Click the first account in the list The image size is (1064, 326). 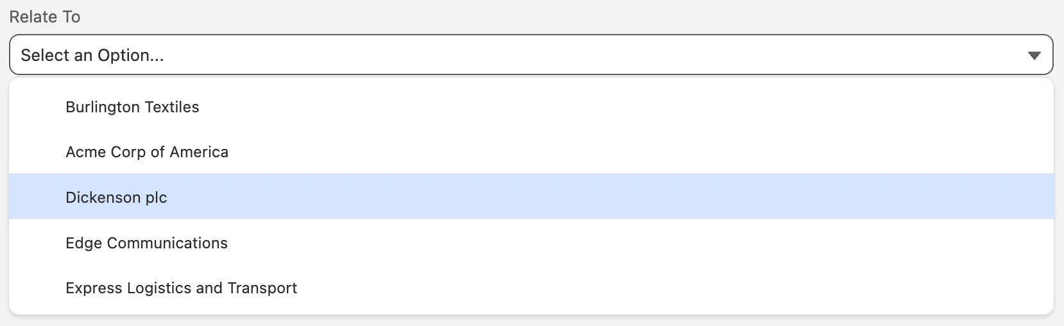132,107
